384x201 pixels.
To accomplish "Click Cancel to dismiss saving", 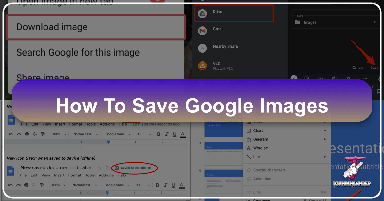I will pos(357,67).
